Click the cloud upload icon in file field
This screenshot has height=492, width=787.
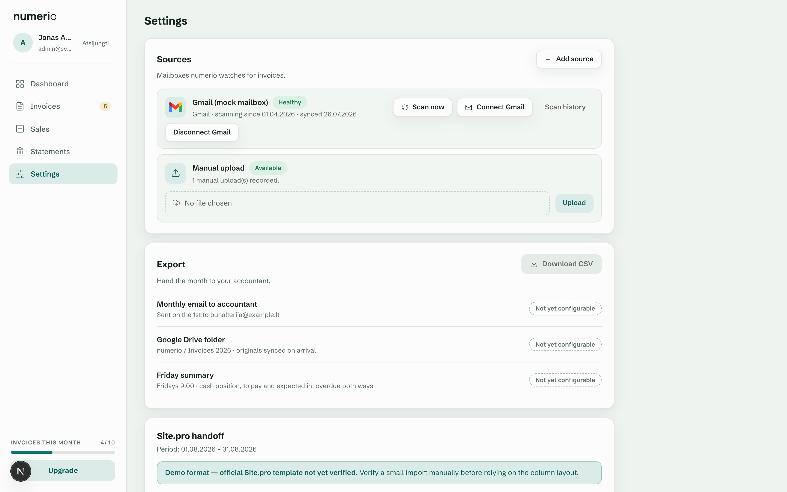point(176,203)
